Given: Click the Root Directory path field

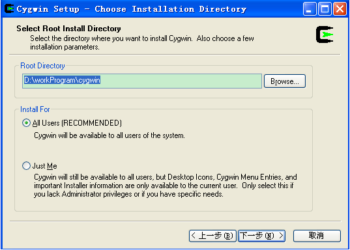Looking at the screenshot, I should pos(142,81).
